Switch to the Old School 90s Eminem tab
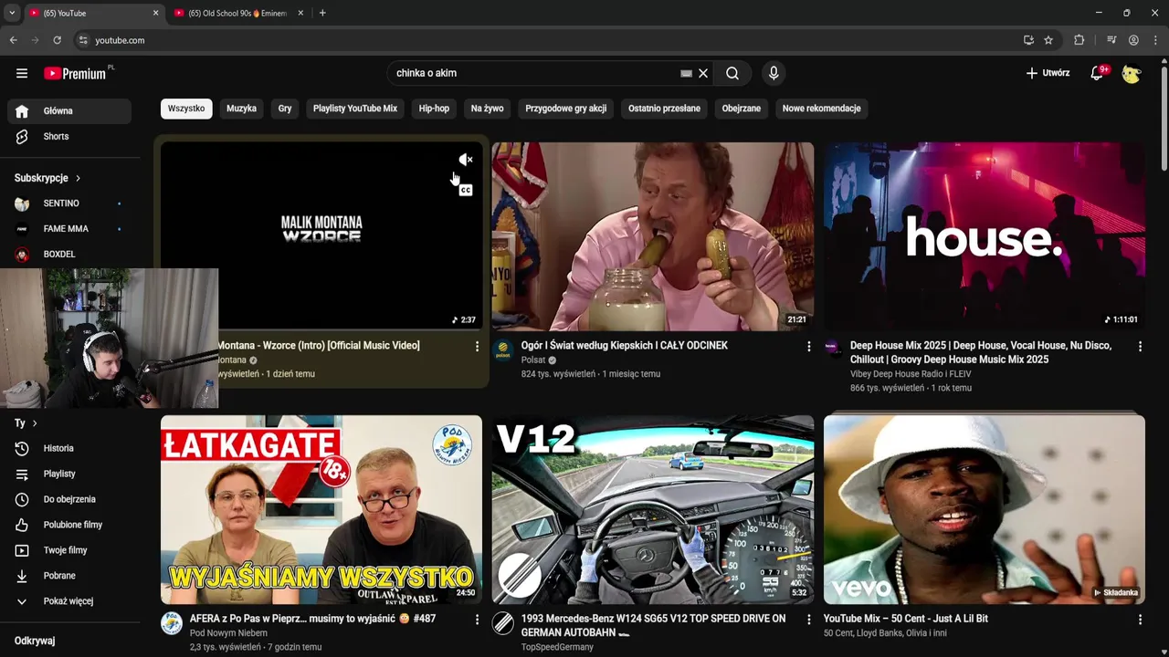1169x657 pixels. 237,14
